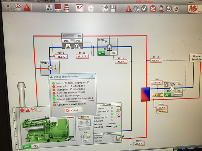
Task: Click the clock icon in toolbar
Action: [x=91, y=8]
